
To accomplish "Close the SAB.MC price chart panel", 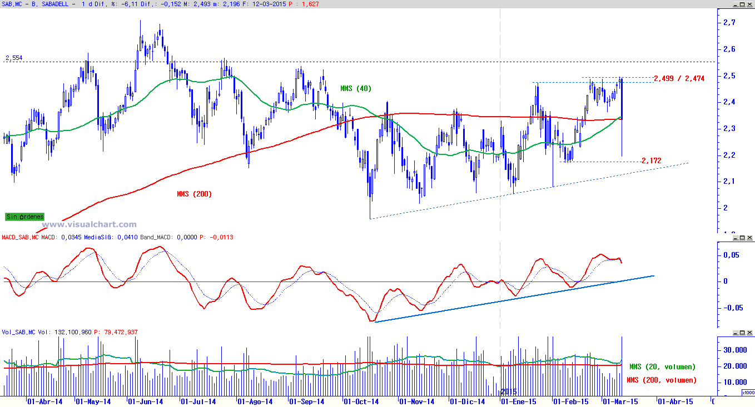I will coord(749,4).
